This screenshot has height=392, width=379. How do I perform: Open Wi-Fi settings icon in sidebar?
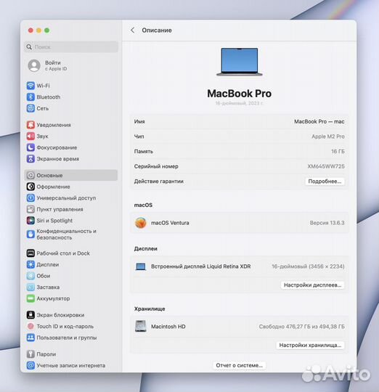(30, 86)
